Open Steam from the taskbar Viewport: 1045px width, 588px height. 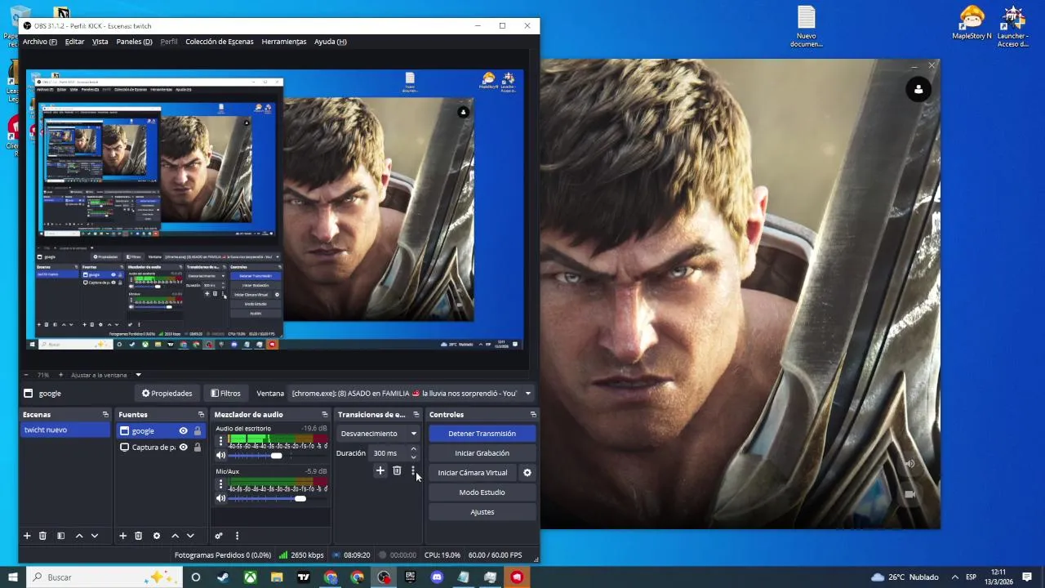pyautogui.click(x=223, y=577)
